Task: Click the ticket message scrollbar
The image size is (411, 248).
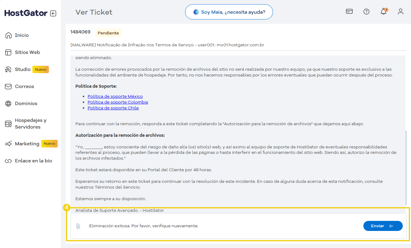Action: point(406,168)
